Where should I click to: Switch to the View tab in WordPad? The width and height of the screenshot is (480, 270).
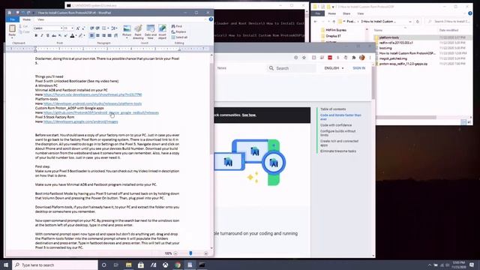40,19
